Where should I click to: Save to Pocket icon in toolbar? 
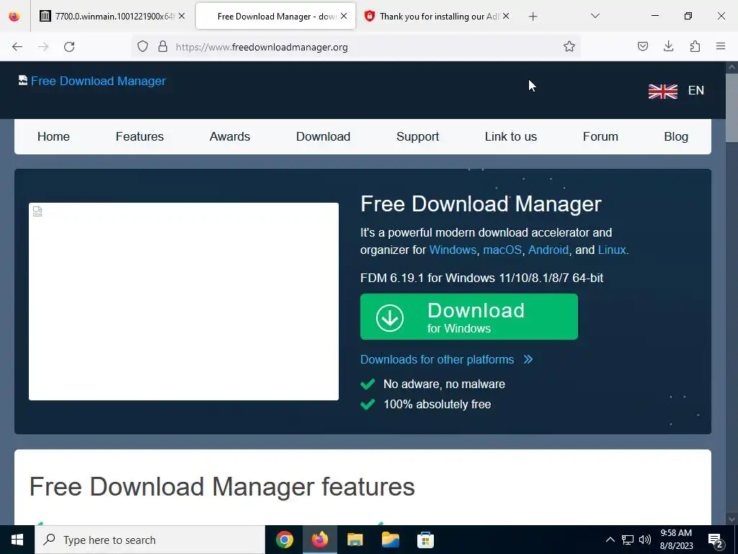coord(642,47)
